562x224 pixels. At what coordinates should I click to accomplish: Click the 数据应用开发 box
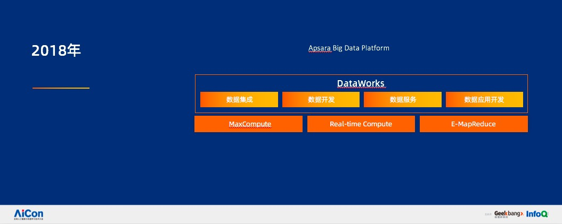(x=484, y=100)
